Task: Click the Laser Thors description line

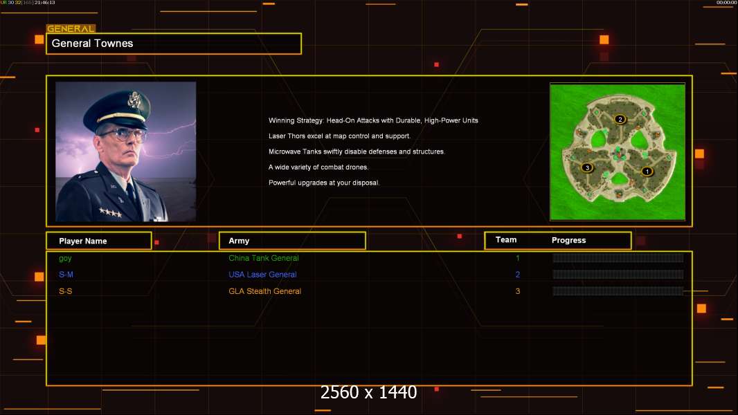Action: tap(339, 136)
